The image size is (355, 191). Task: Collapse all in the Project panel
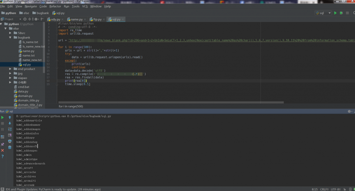[29, 19]
